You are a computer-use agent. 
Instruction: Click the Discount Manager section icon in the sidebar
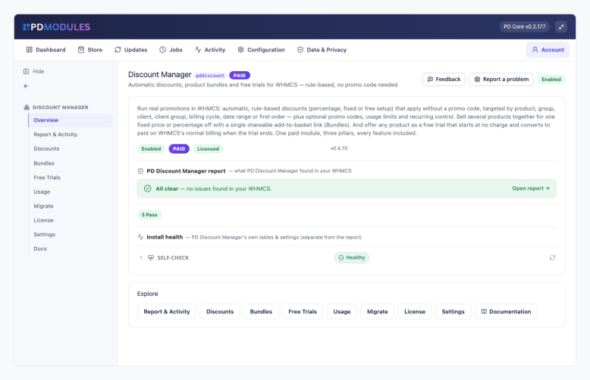point(27,107)
